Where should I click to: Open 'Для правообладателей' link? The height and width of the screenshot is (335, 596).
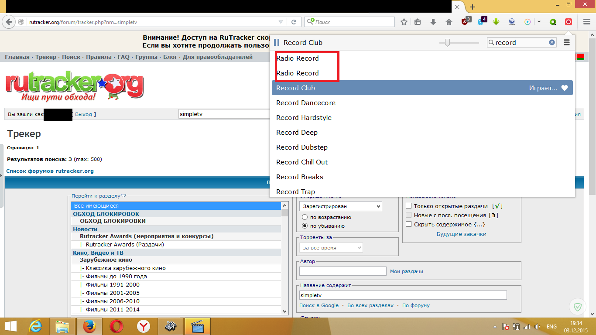click(x=217, y=57)
